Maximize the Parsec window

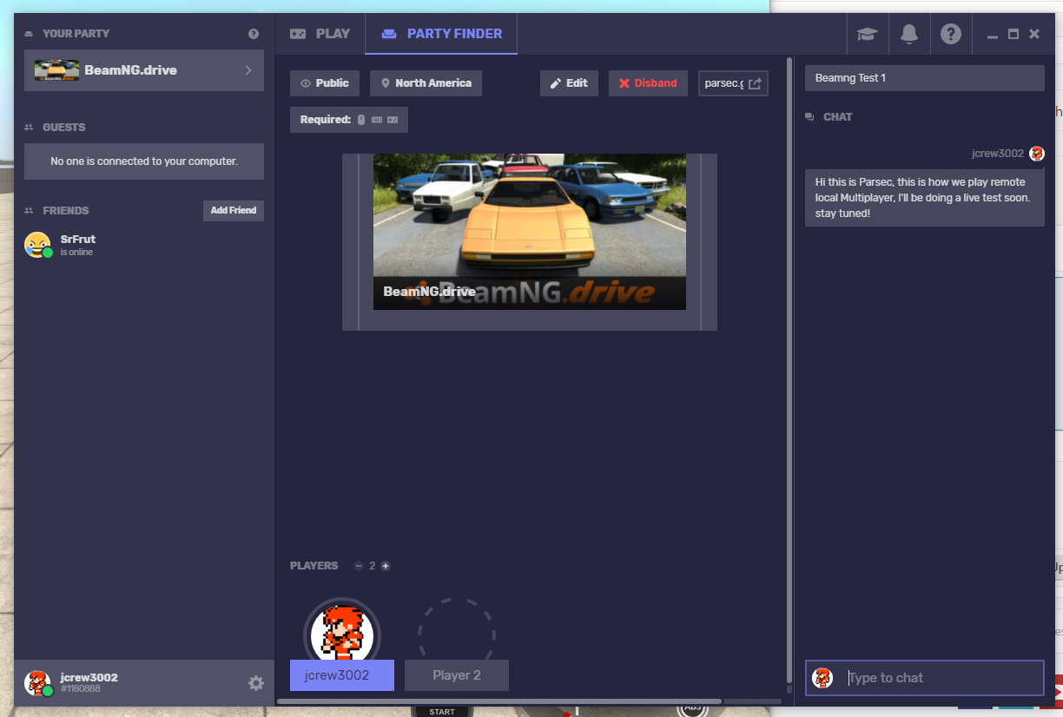pyautogui.click(x=1013, y=34)
